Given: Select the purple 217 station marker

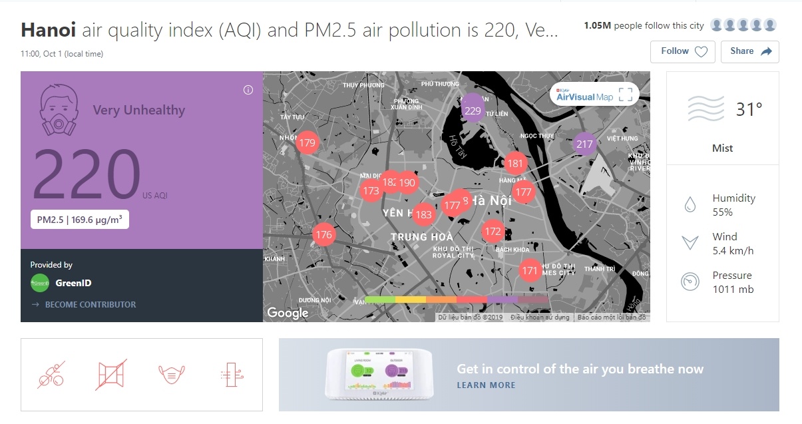Looking at the screenshot, I should [x=584, y=144].
